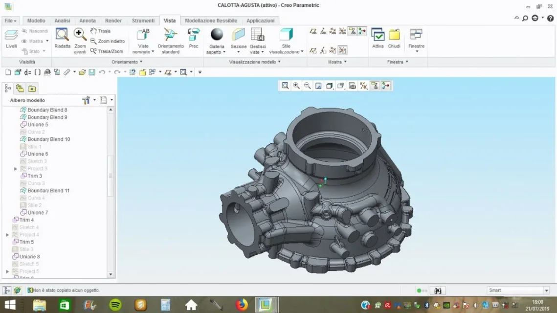Open the Render tab
557x313 pixels.
click(x=113, y=21)
